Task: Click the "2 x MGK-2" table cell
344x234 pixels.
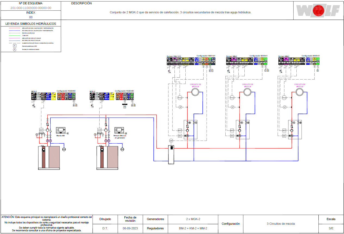Action: click(193, 219)
